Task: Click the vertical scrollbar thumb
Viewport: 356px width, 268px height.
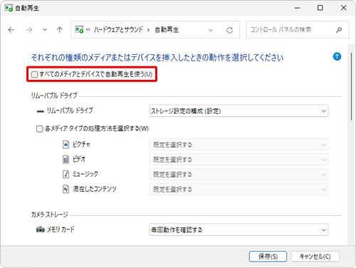Action: point(351,86)
